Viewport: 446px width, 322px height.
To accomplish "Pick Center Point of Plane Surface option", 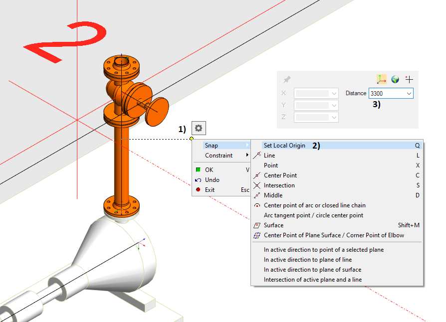I will point(334,235).
